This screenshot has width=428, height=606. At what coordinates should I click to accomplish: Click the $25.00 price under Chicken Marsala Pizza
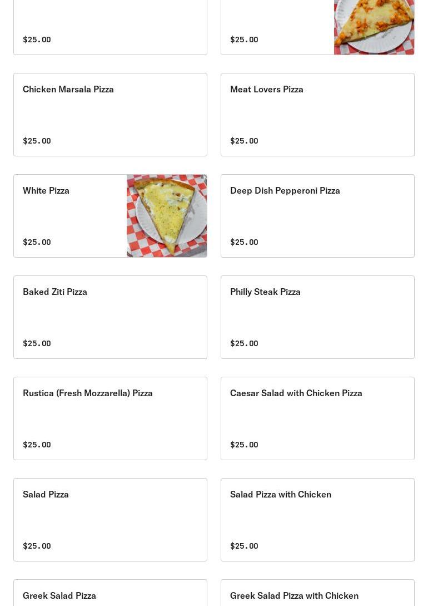coord(37,141)
